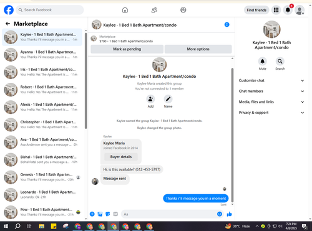Click the Marketplace listing thumbnail in header
312x231 pixels.
94,39
